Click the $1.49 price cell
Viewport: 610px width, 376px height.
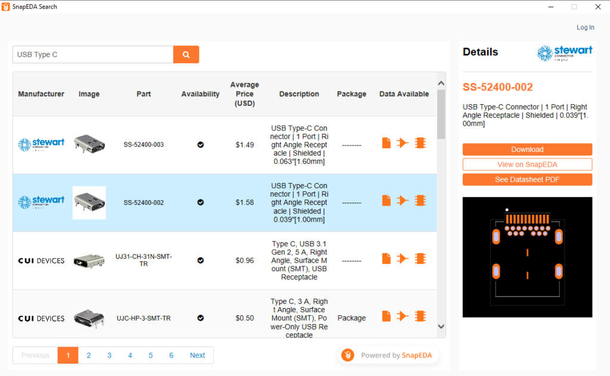coord(245,145)
